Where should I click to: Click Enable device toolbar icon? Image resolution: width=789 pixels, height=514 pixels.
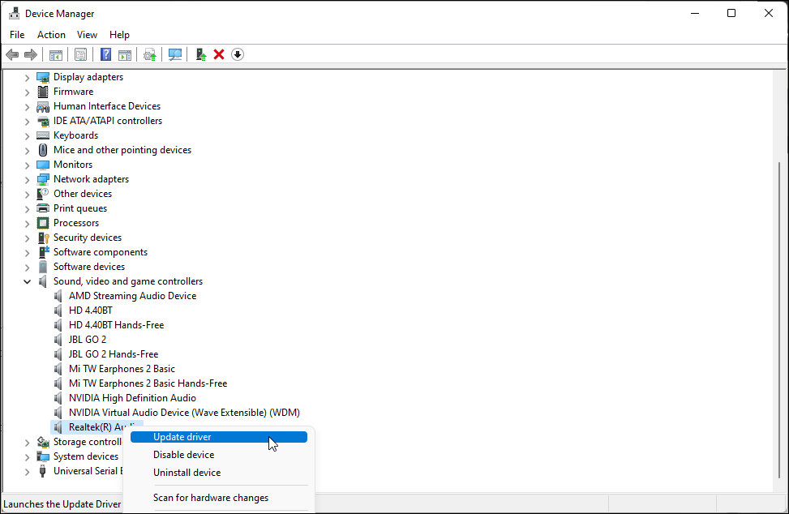(201, 54)
